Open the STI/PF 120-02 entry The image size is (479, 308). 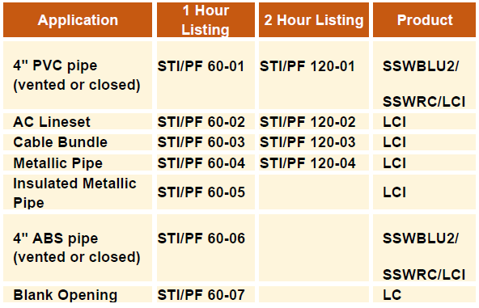pos(307,122)
